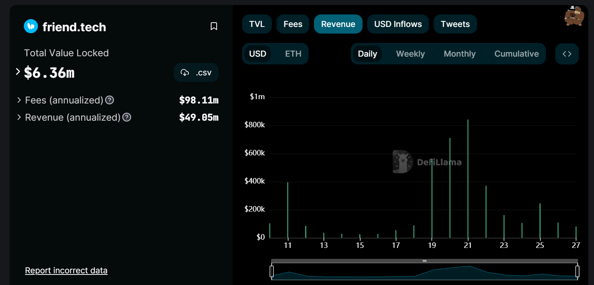The height and width of the screenshot is (285, 594).
Task: Click the $6.36m total value locked figure
Action: click(49, 72)
